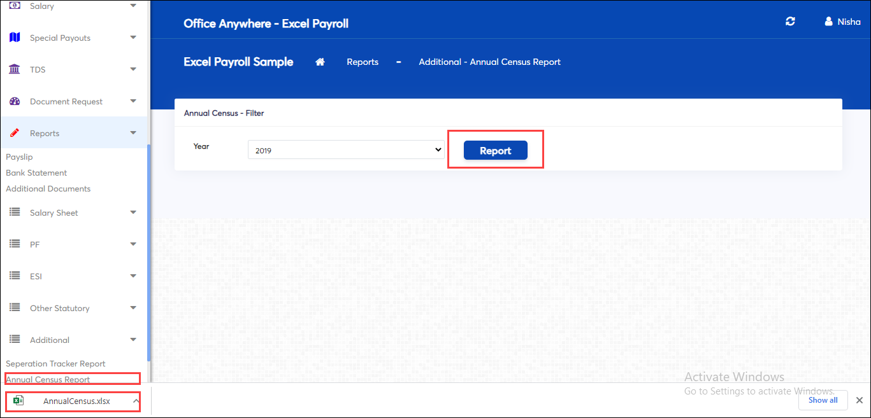
Task: Open the Year dropdown showing 2019
Action: click(x=346, y=150)
